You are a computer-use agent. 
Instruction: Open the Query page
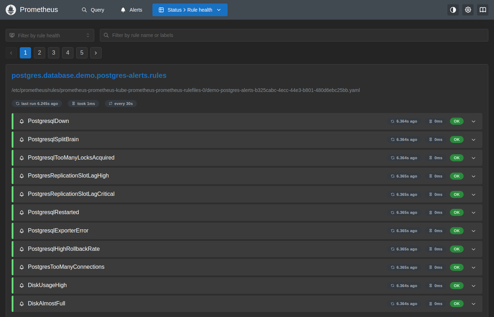93,10
